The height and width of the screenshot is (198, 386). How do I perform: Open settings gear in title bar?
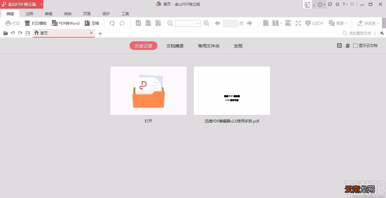coord(337,4)
